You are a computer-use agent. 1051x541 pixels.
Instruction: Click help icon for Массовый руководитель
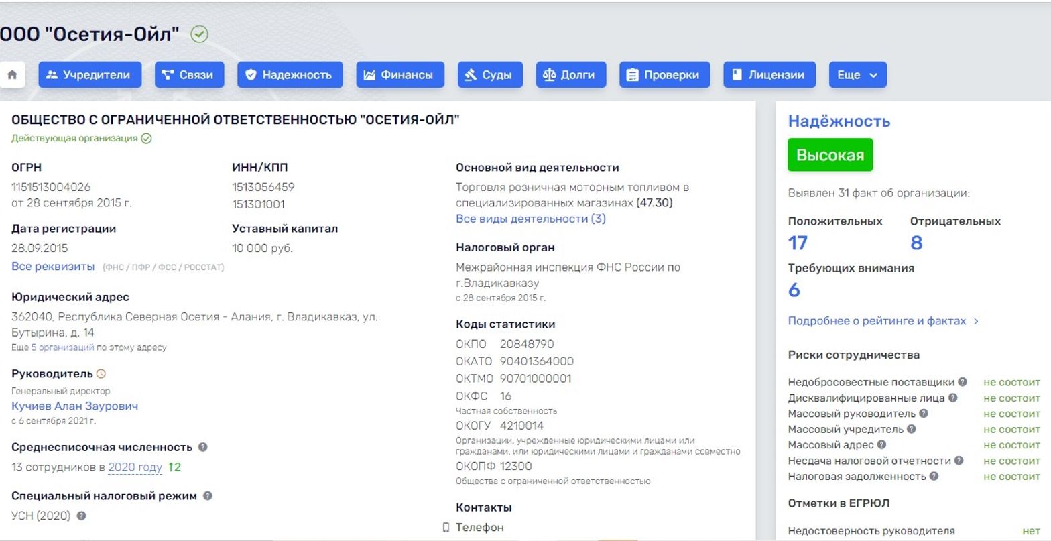click(x=924, y=414)
